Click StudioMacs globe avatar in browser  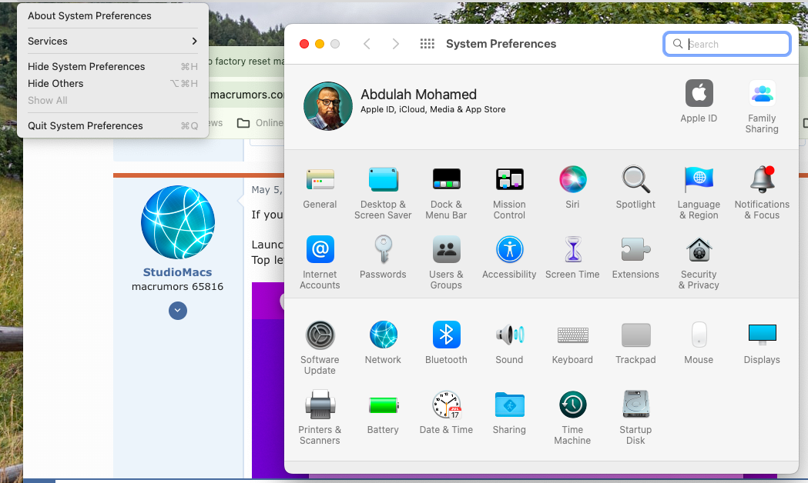pos(178,222)
